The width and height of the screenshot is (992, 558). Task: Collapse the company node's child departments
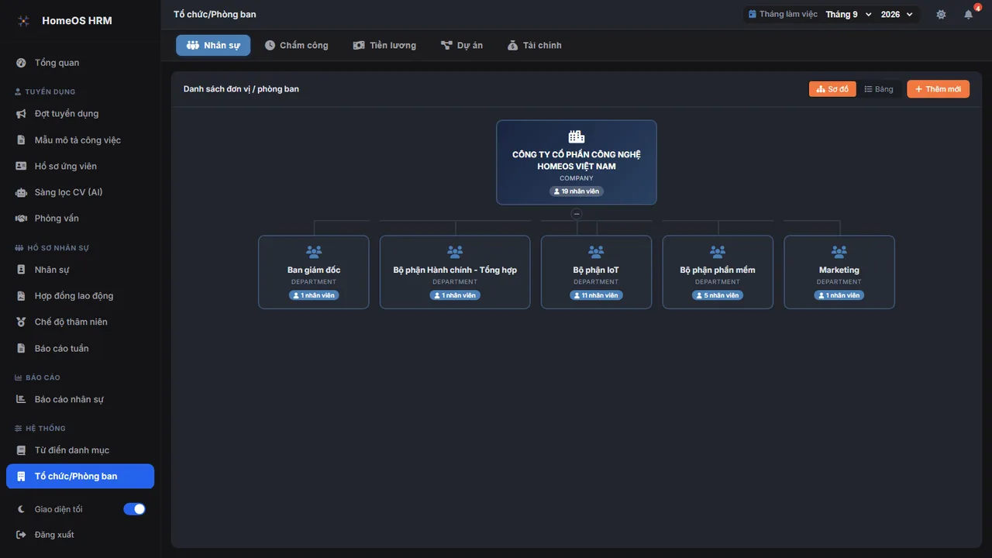click(577, 214)
